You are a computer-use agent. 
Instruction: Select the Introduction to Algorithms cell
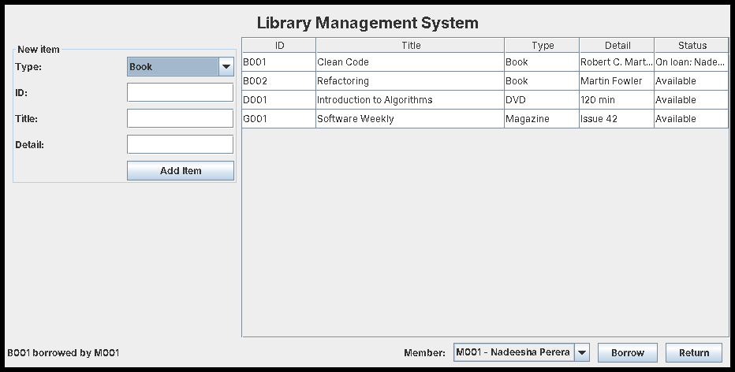[411, 100]
